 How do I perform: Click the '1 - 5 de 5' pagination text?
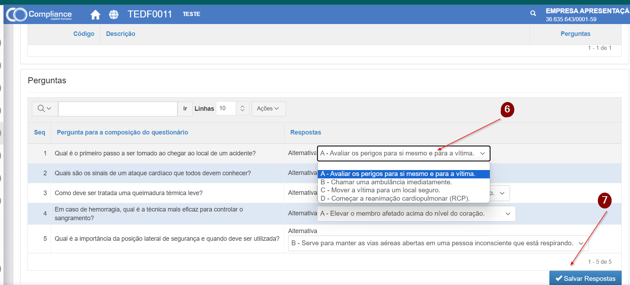[x=600, y=262]
